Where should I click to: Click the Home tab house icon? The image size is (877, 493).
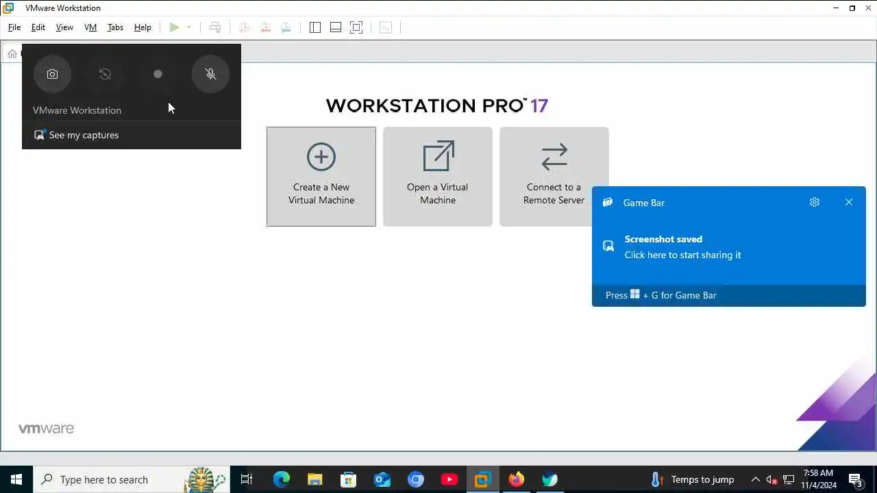click(x=12, y=53)
